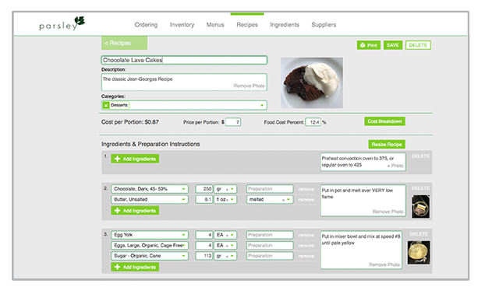Expand the Categories dropdown
Screen dimensions: 485x294
tap(262, 106)
